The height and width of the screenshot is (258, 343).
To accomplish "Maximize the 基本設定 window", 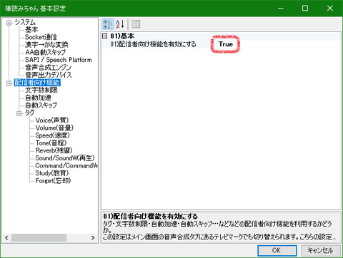I will (x=305, y=9).
